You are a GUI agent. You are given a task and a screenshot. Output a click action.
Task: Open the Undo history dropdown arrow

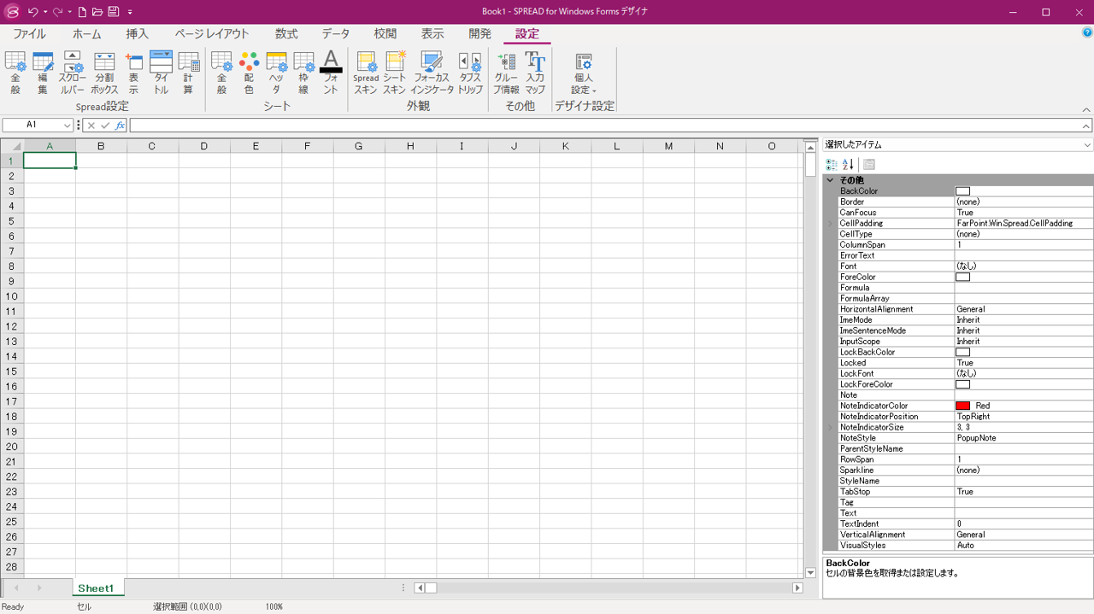tap(45, 12)
